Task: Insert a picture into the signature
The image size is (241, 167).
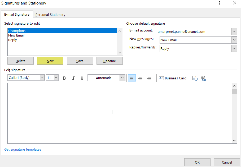Action: click(195, 78)
